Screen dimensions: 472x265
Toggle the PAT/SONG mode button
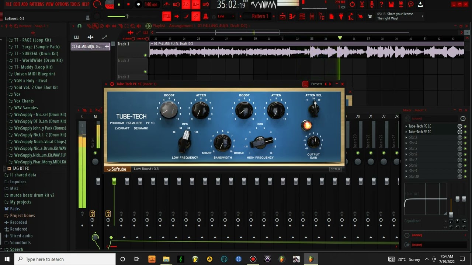[109, 4]
